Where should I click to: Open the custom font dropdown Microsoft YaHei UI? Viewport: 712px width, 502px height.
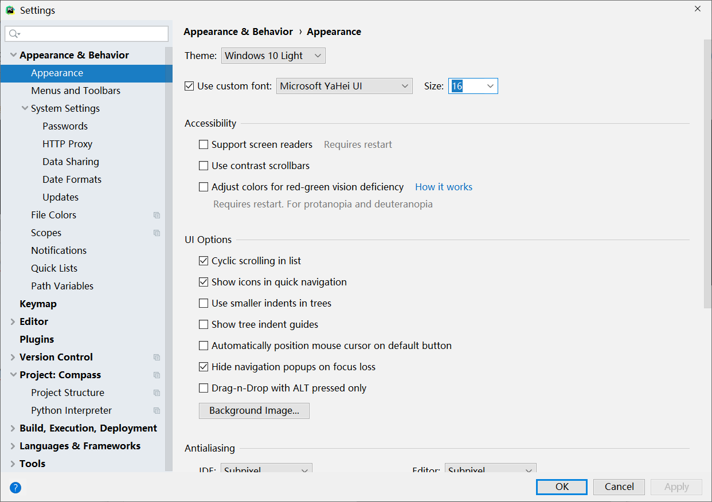pyautogui.click(x=345, y=86)
